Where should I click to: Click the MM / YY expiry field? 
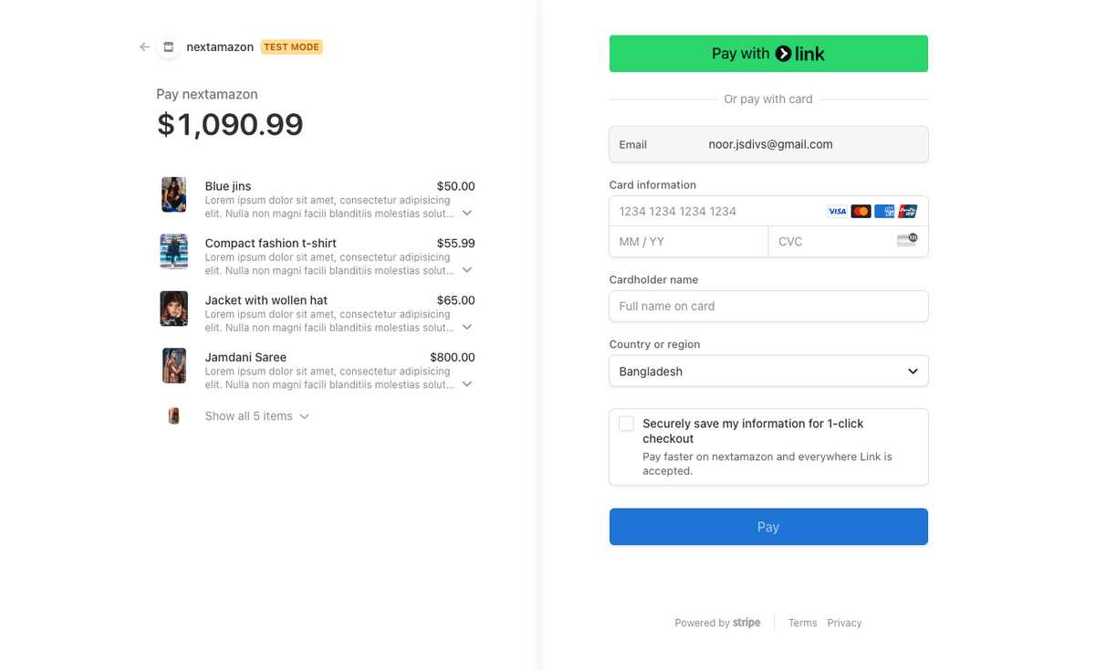coord(688,242)
